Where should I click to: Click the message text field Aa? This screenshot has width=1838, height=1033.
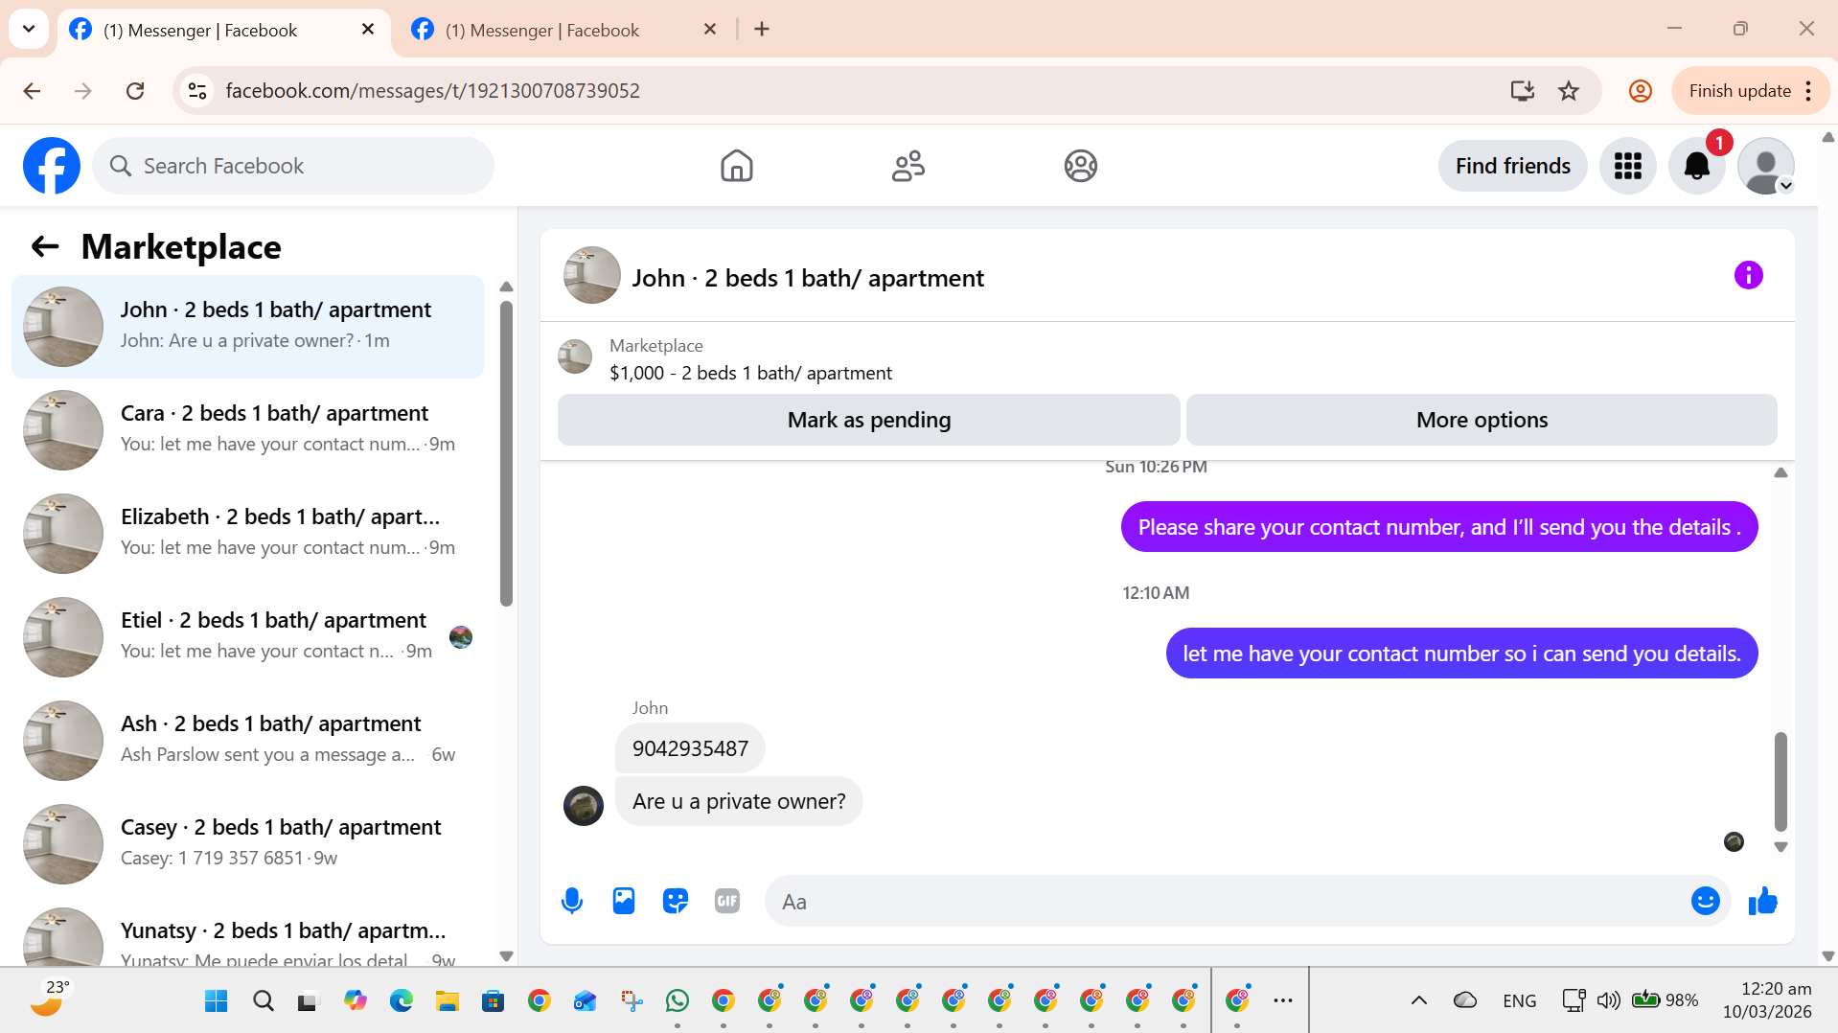pos(1227,902)
